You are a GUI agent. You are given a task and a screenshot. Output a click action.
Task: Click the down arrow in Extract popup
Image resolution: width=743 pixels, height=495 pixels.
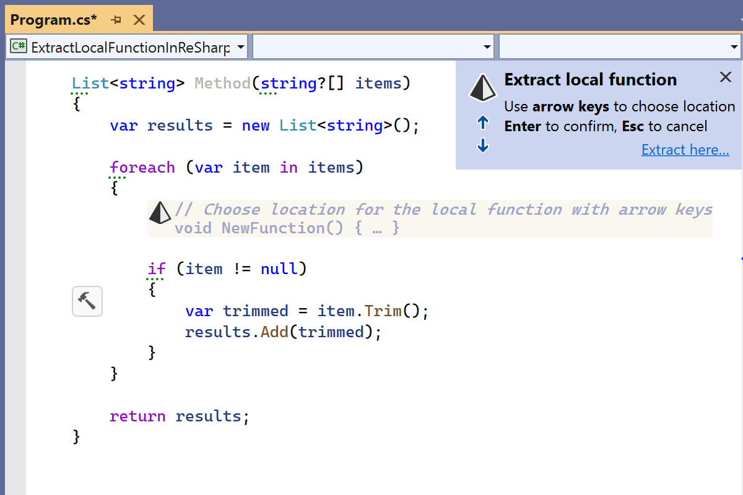(x=484, y=147)
